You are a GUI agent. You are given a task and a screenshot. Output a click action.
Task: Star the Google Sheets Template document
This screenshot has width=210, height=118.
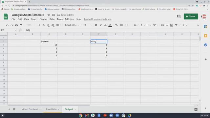point(49,15)
